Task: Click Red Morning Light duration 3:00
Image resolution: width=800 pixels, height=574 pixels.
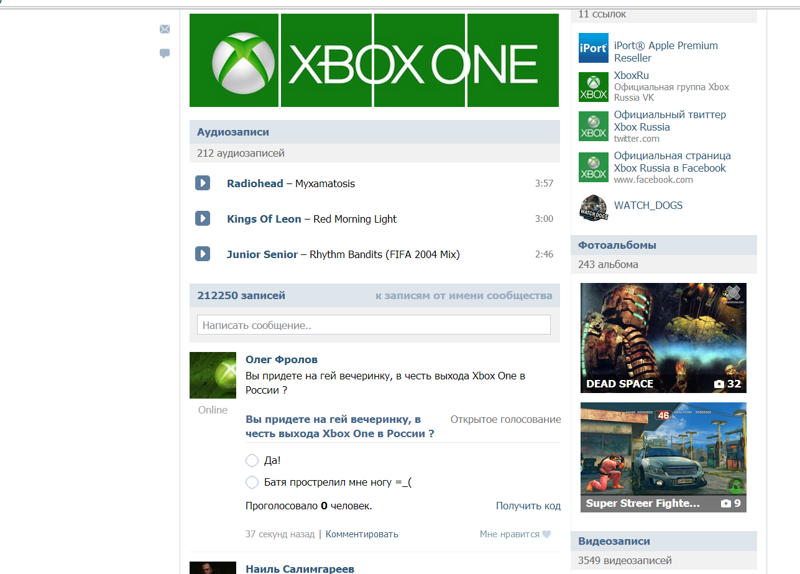Action: click(x=544, y=219)
